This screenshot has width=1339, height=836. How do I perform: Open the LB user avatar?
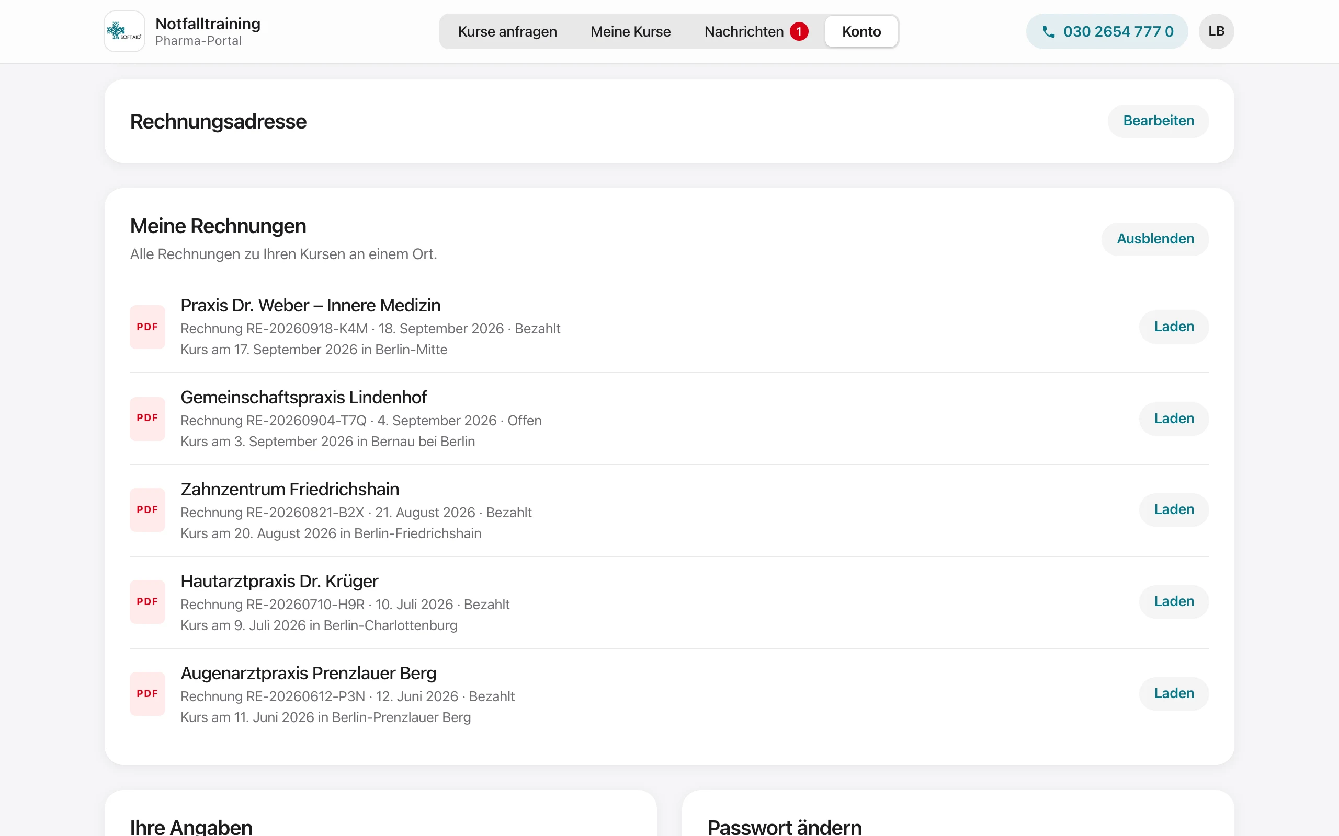click(1216, 31)
